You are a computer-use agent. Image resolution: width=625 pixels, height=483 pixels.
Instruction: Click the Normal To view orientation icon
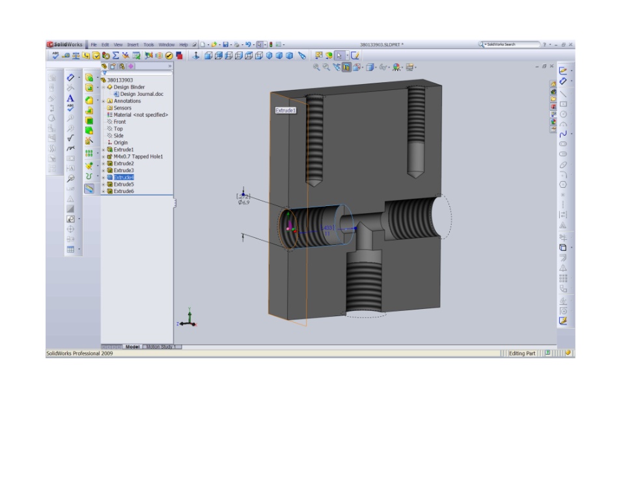click(x=196, y=55)
